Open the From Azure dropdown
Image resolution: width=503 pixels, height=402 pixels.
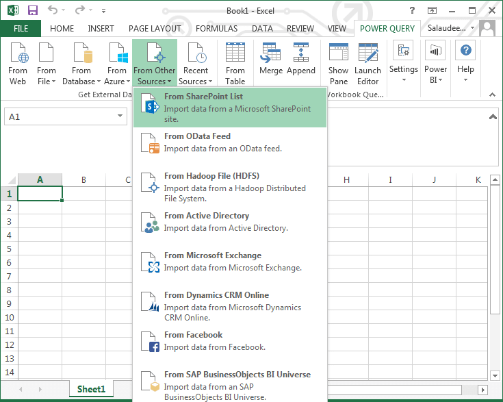pos(117,64)
